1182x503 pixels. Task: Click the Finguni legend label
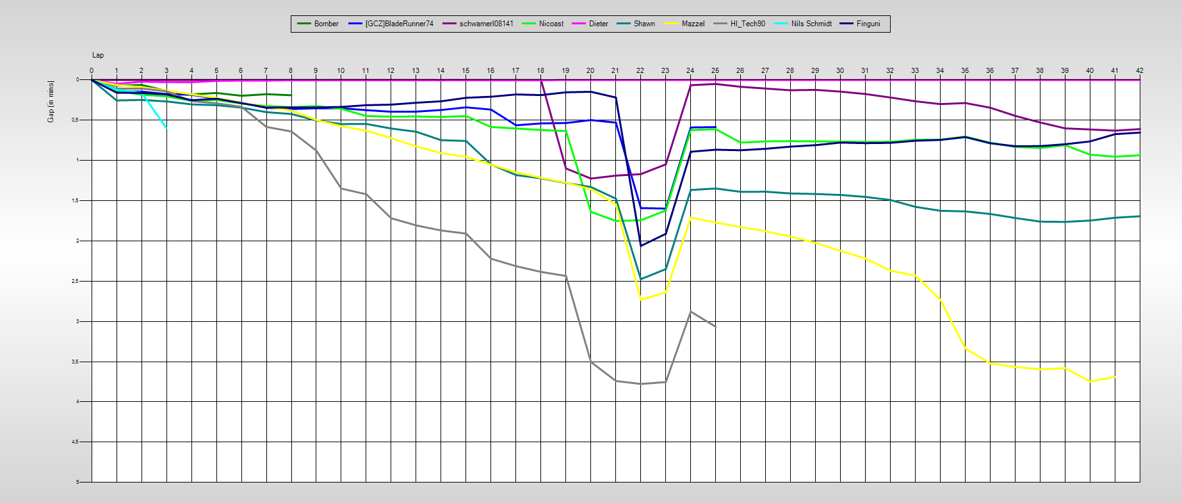tap(868, 24)
